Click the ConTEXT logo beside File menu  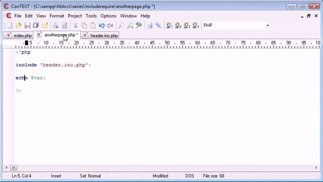pyautogui.click(x=9, y=16)
